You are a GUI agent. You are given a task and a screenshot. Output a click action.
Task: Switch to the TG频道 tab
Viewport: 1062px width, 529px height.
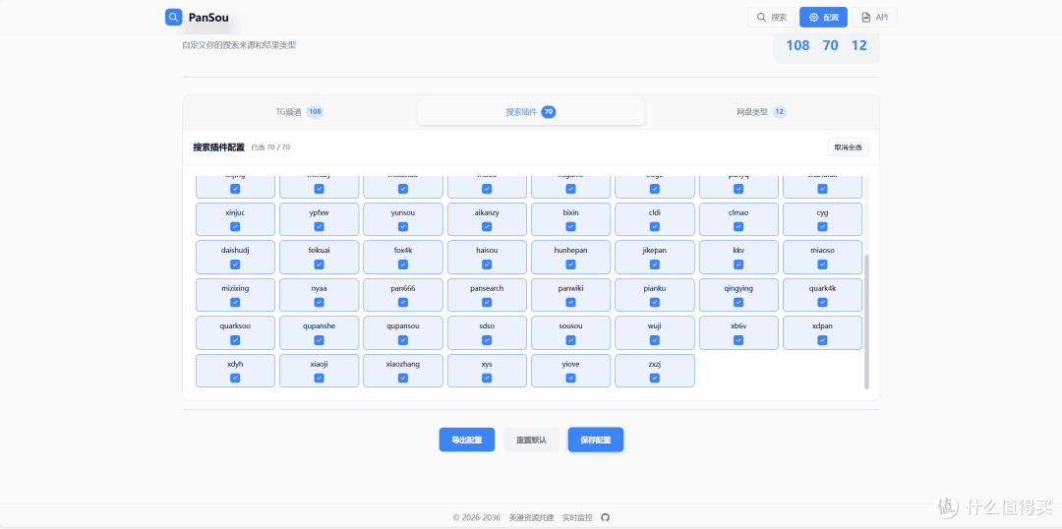tap(299, 112)
